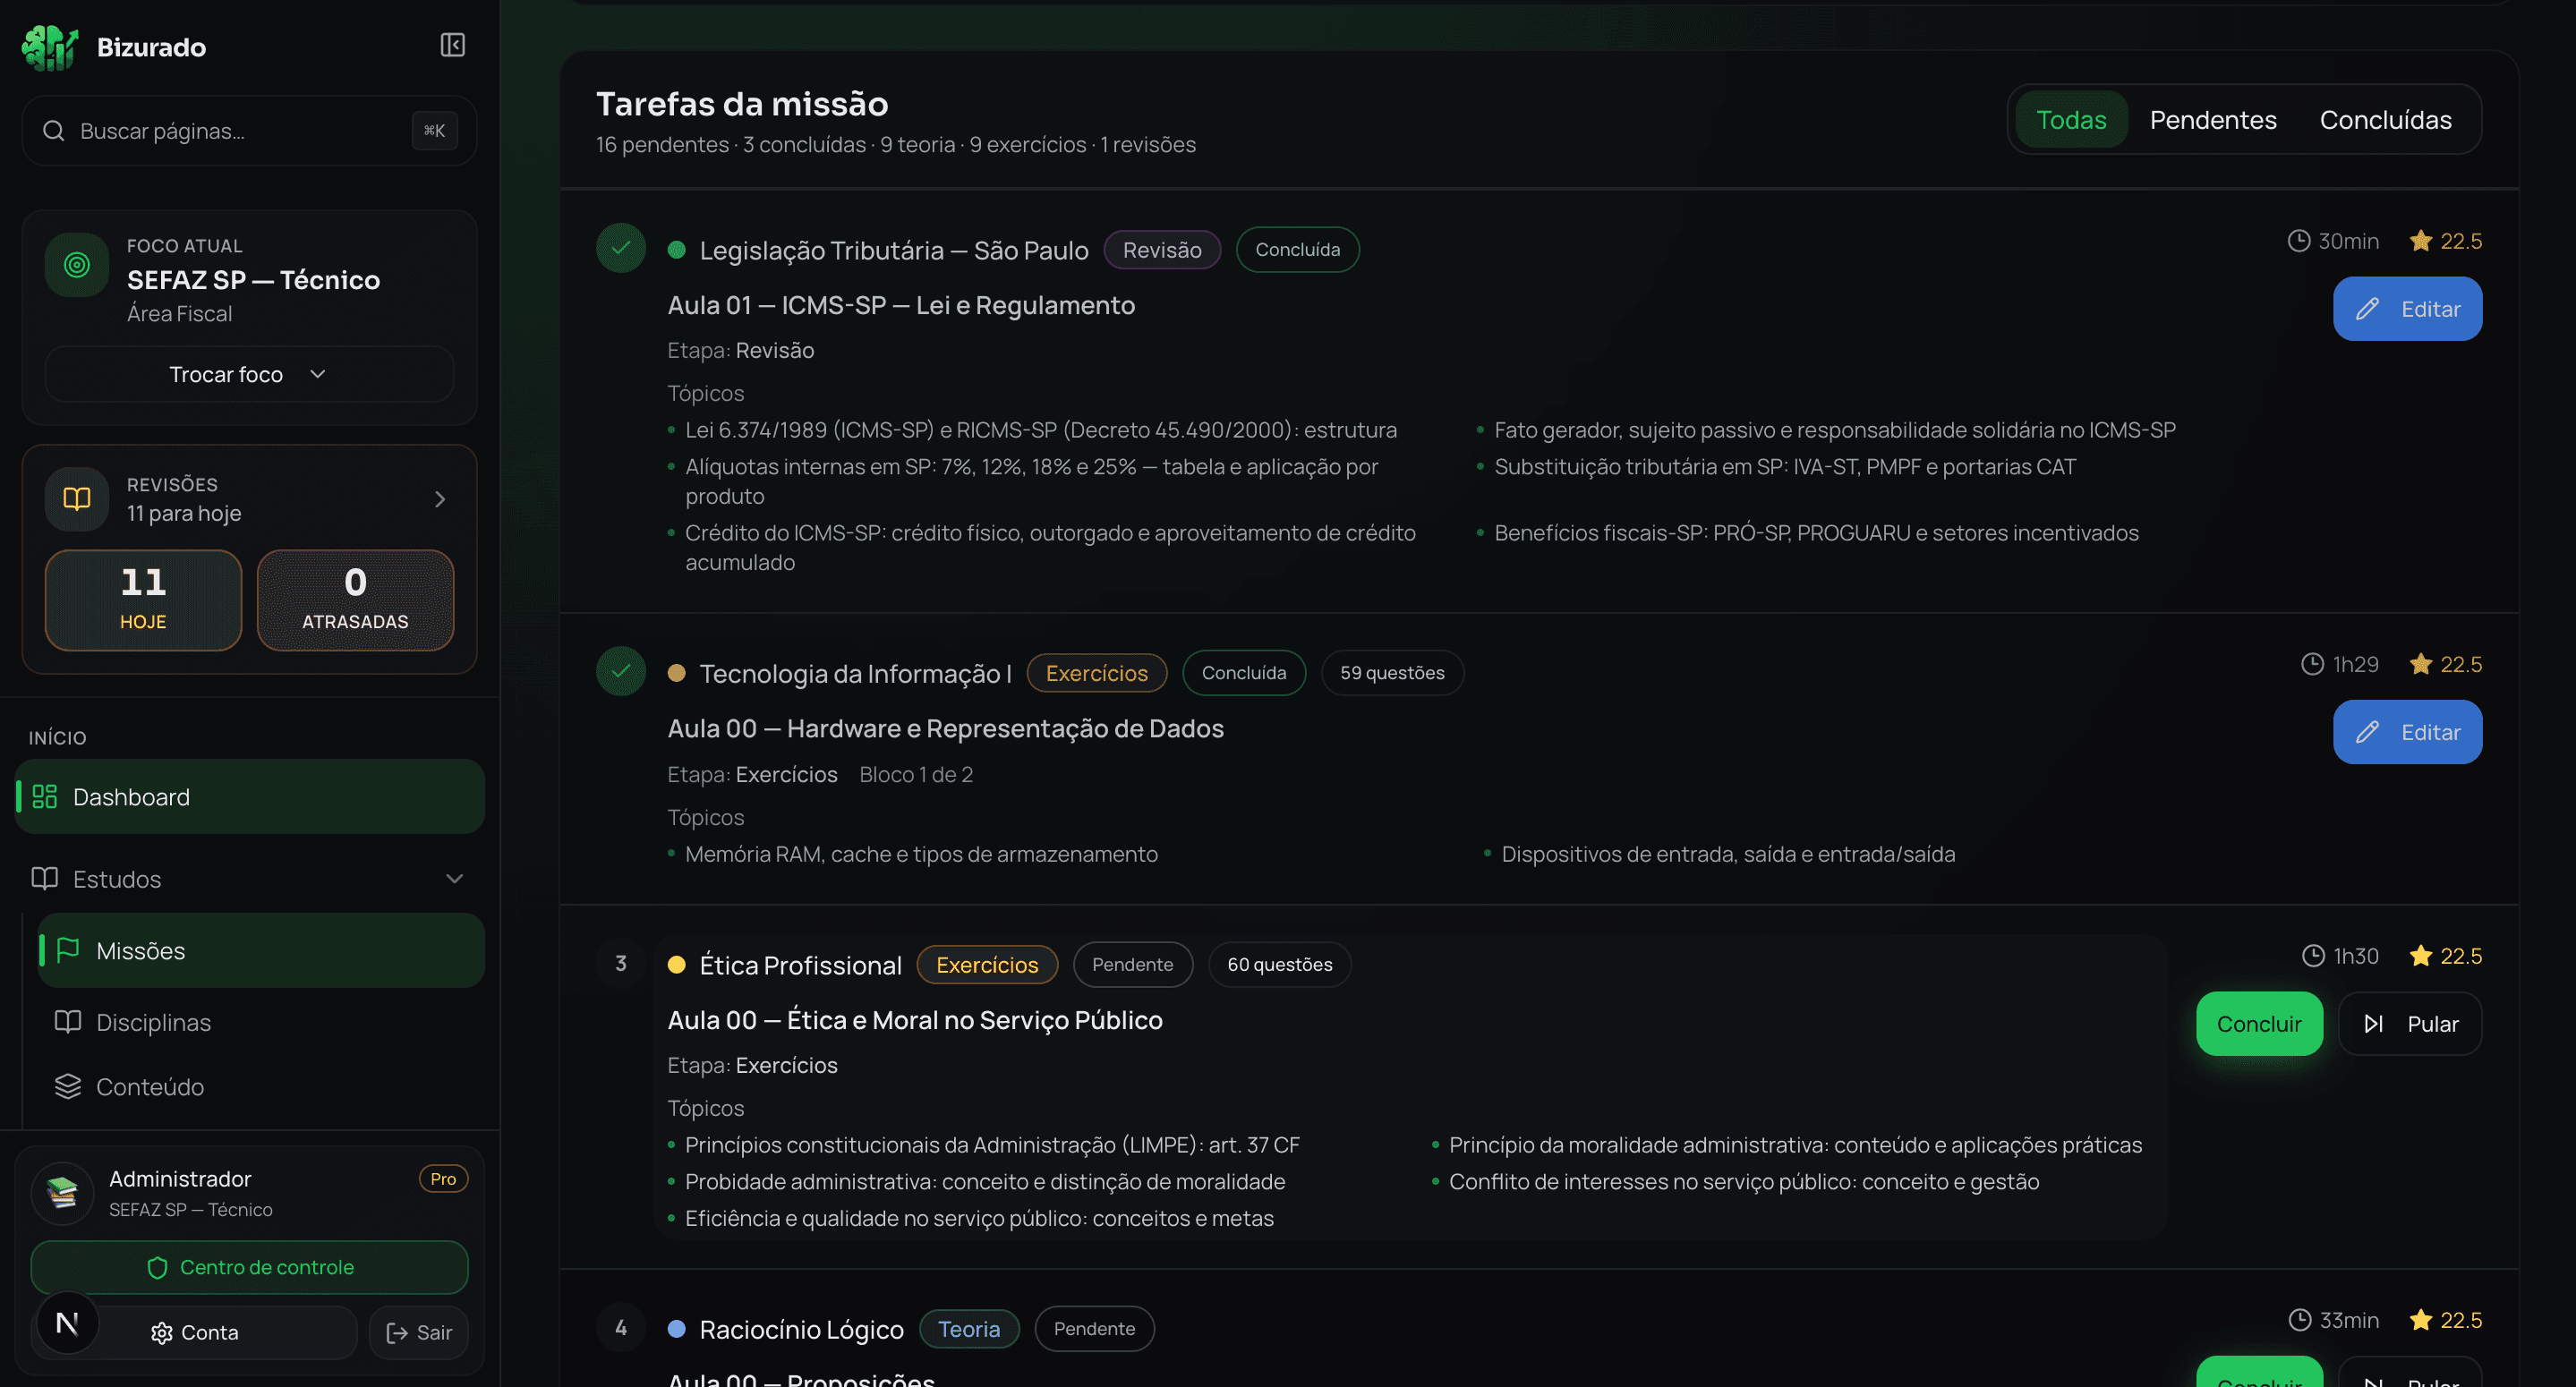Click the number 3 task badge
This screenshot has height=1387, width=2576.
pos(621,963)
